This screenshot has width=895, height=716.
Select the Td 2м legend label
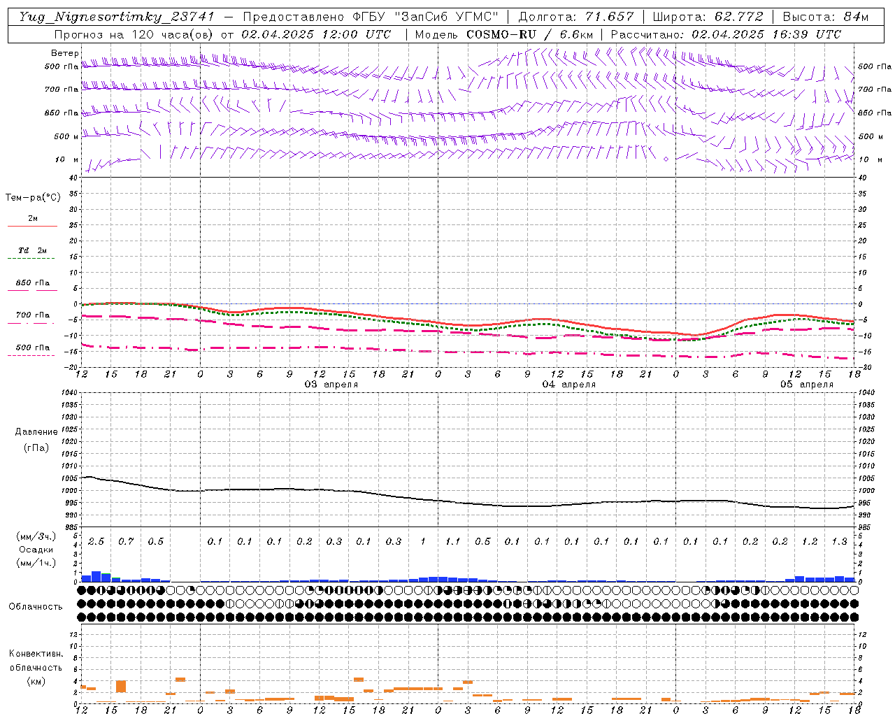[x=32, y=250]
